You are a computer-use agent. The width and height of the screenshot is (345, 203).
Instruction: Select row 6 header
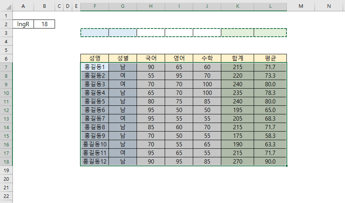(x=6, y=59)
